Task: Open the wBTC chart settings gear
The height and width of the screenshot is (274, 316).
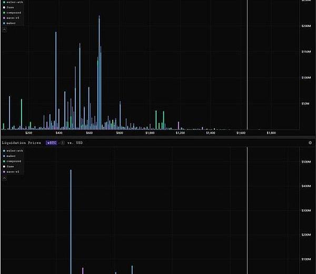Action: pyautogui.click(x=310, y=143)
